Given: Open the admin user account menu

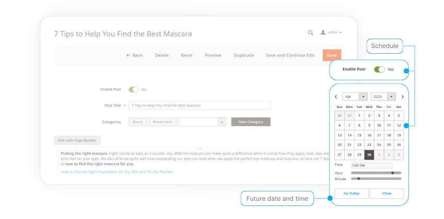Looking at the screenshot, I should coord(331,33).
